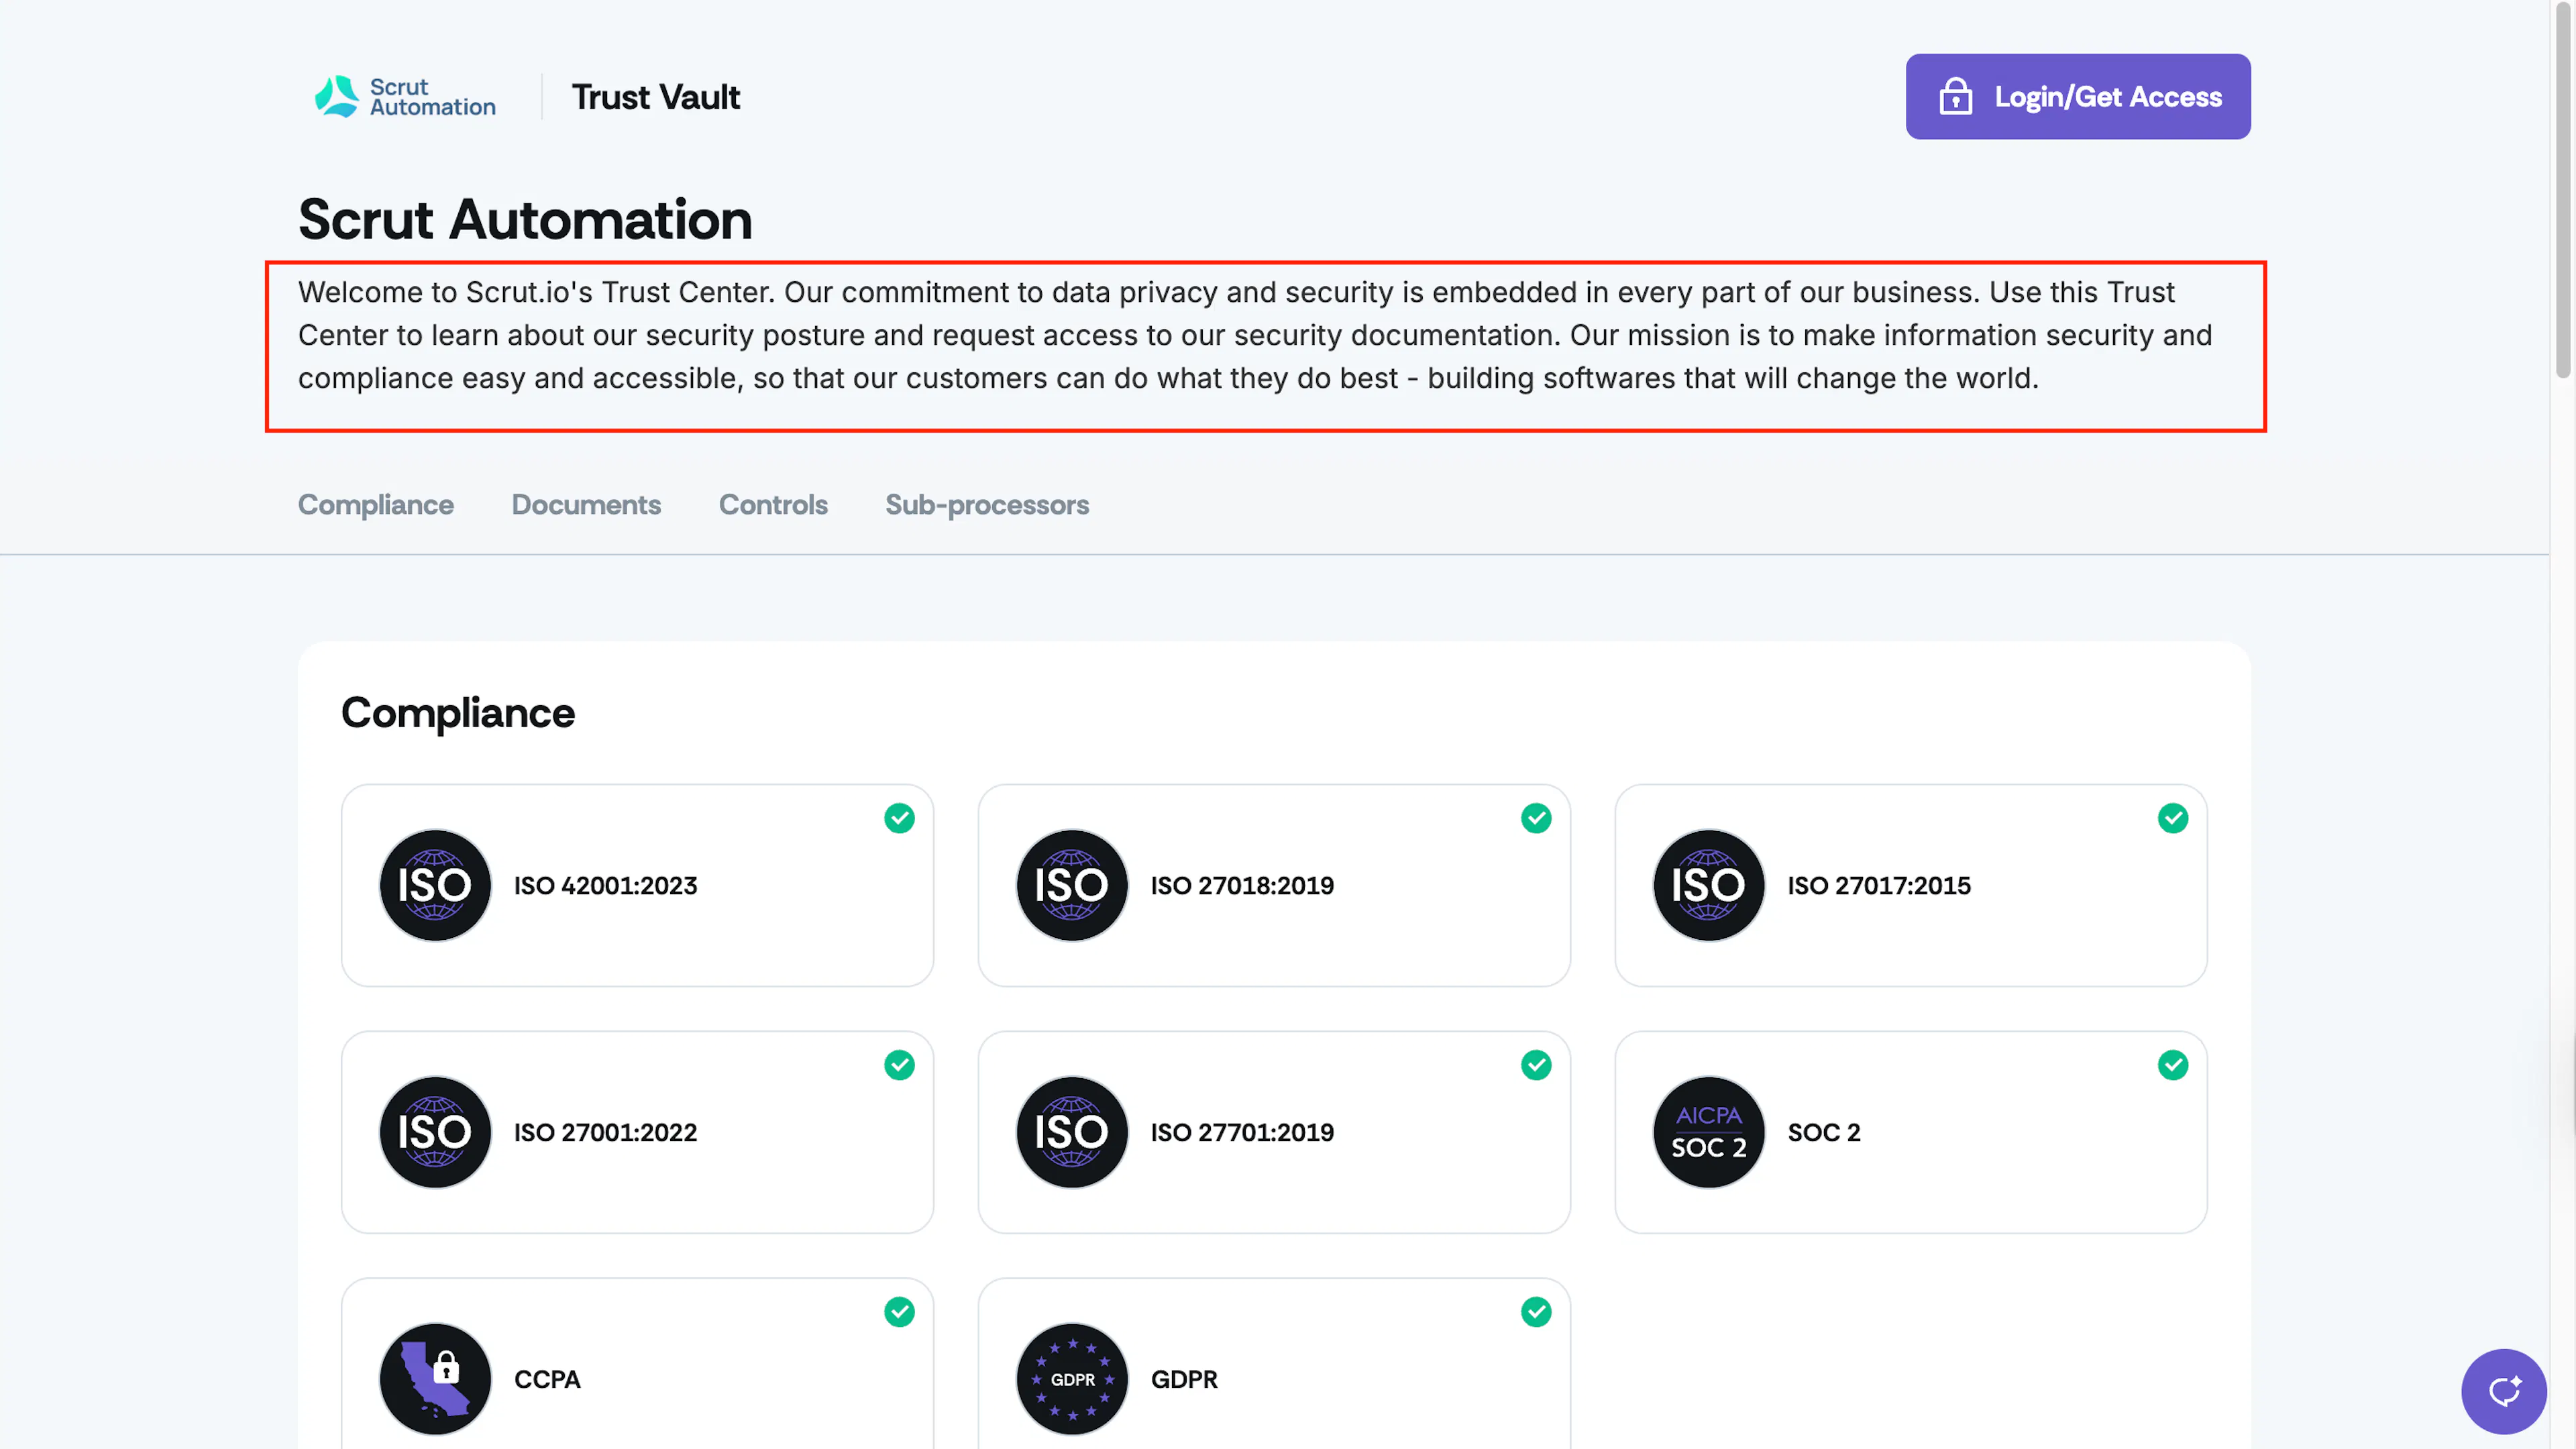The height and width of the screenshot is (1449, 2576).
Task: Click the Login/Get Access button
Action: pyautogui.click(x=2078, y=97)
